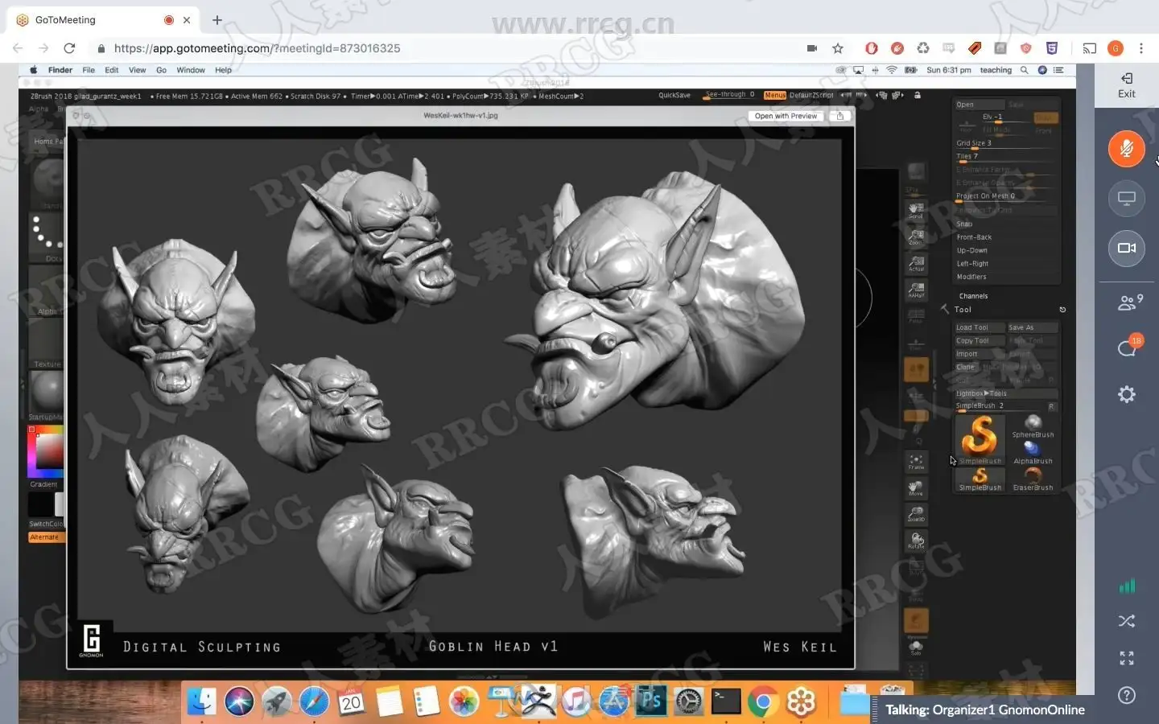This screenshot has height=724, width=1159.
Task: Toggle the Snap option
Action: tap(964, 224)
